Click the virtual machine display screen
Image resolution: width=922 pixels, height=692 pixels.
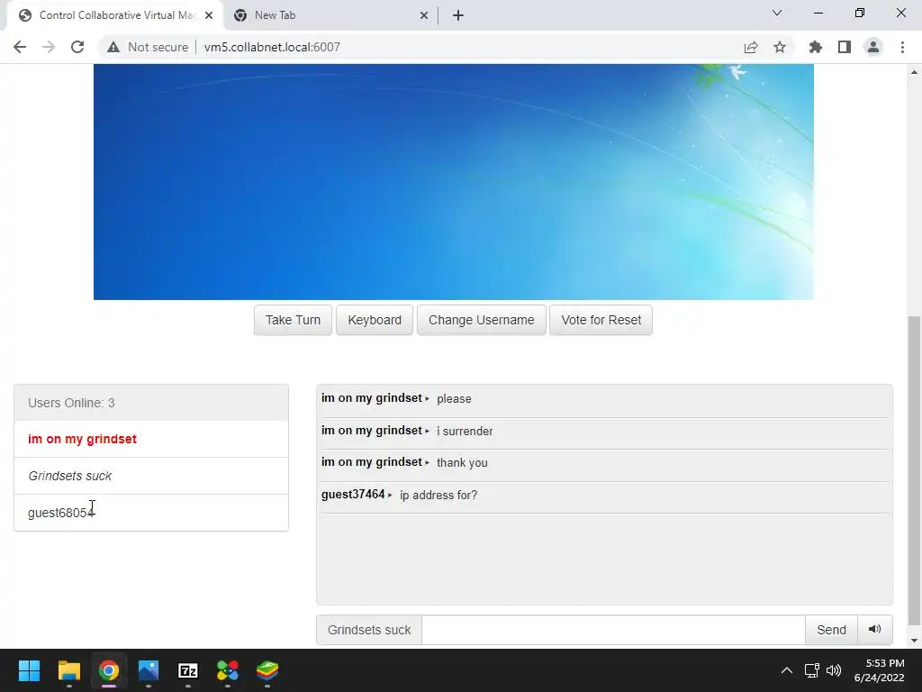(x=454, y=182)
